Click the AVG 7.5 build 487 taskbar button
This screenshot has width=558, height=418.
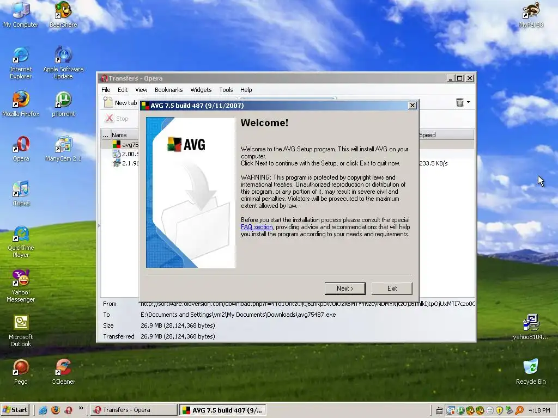coord(222,410)
